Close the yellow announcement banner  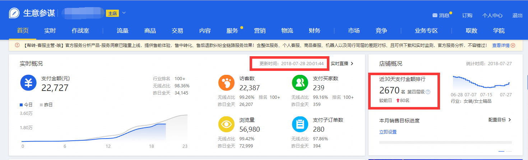tap(513, 45)
